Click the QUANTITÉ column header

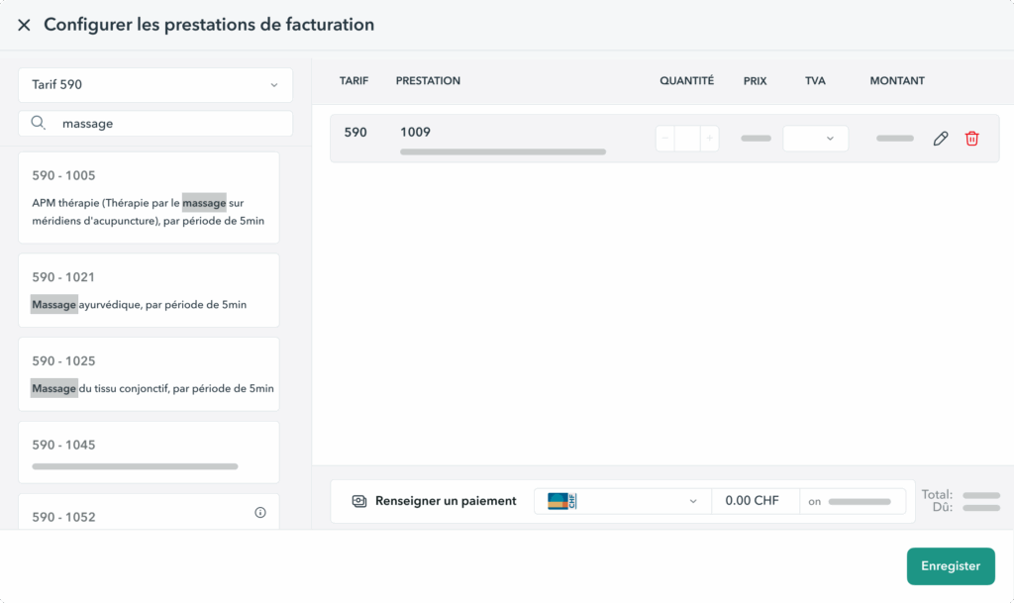pos(687,81)
